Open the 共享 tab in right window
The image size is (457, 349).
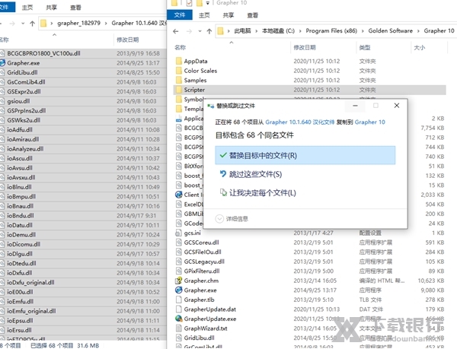click(228, 15)
